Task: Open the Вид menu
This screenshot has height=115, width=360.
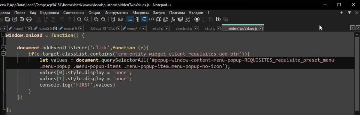Action: 33,13
